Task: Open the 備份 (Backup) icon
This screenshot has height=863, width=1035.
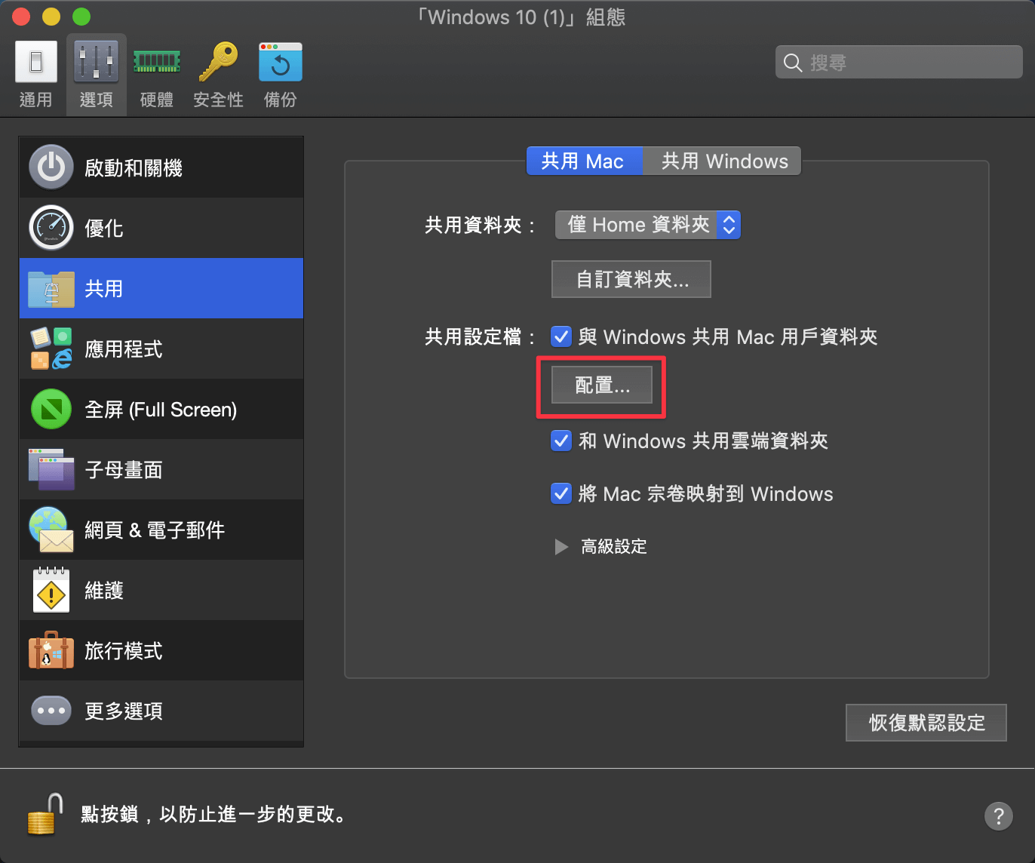Action: (281, 62)
